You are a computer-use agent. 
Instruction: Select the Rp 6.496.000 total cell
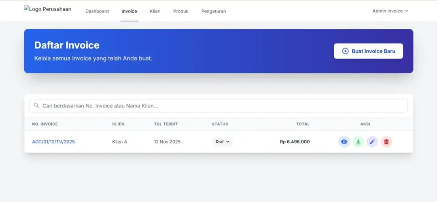coord(295,142)
